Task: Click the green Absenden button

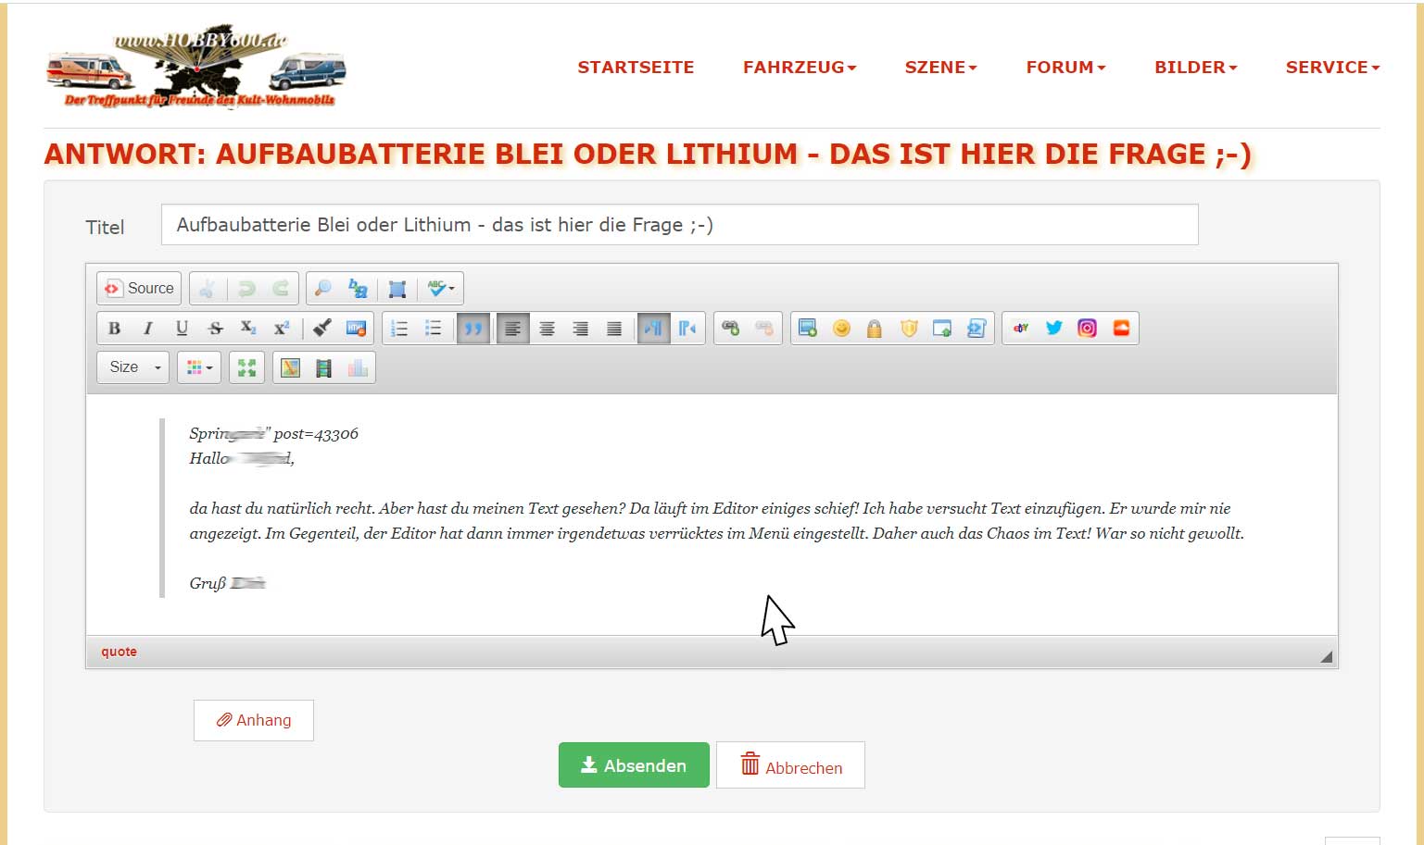Action: pyautogui.click(x=634, y=765)
